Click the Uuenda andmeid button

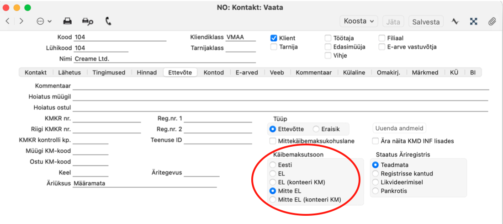click(399, 128)
